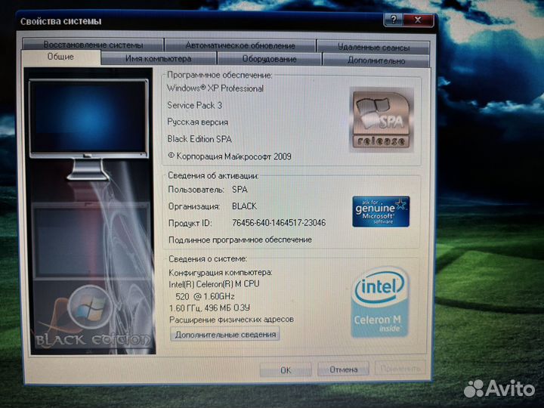
Task: Click the Русская версия text
Action: [197, 122]
